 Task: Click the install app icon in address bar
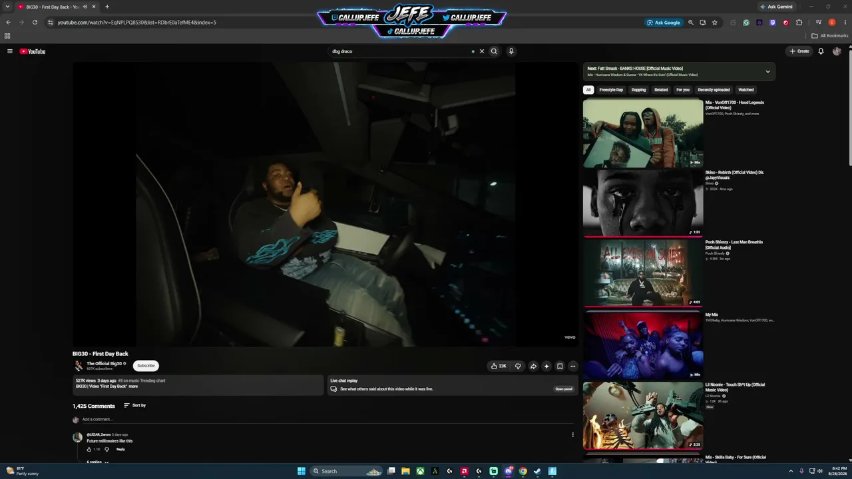703,22
